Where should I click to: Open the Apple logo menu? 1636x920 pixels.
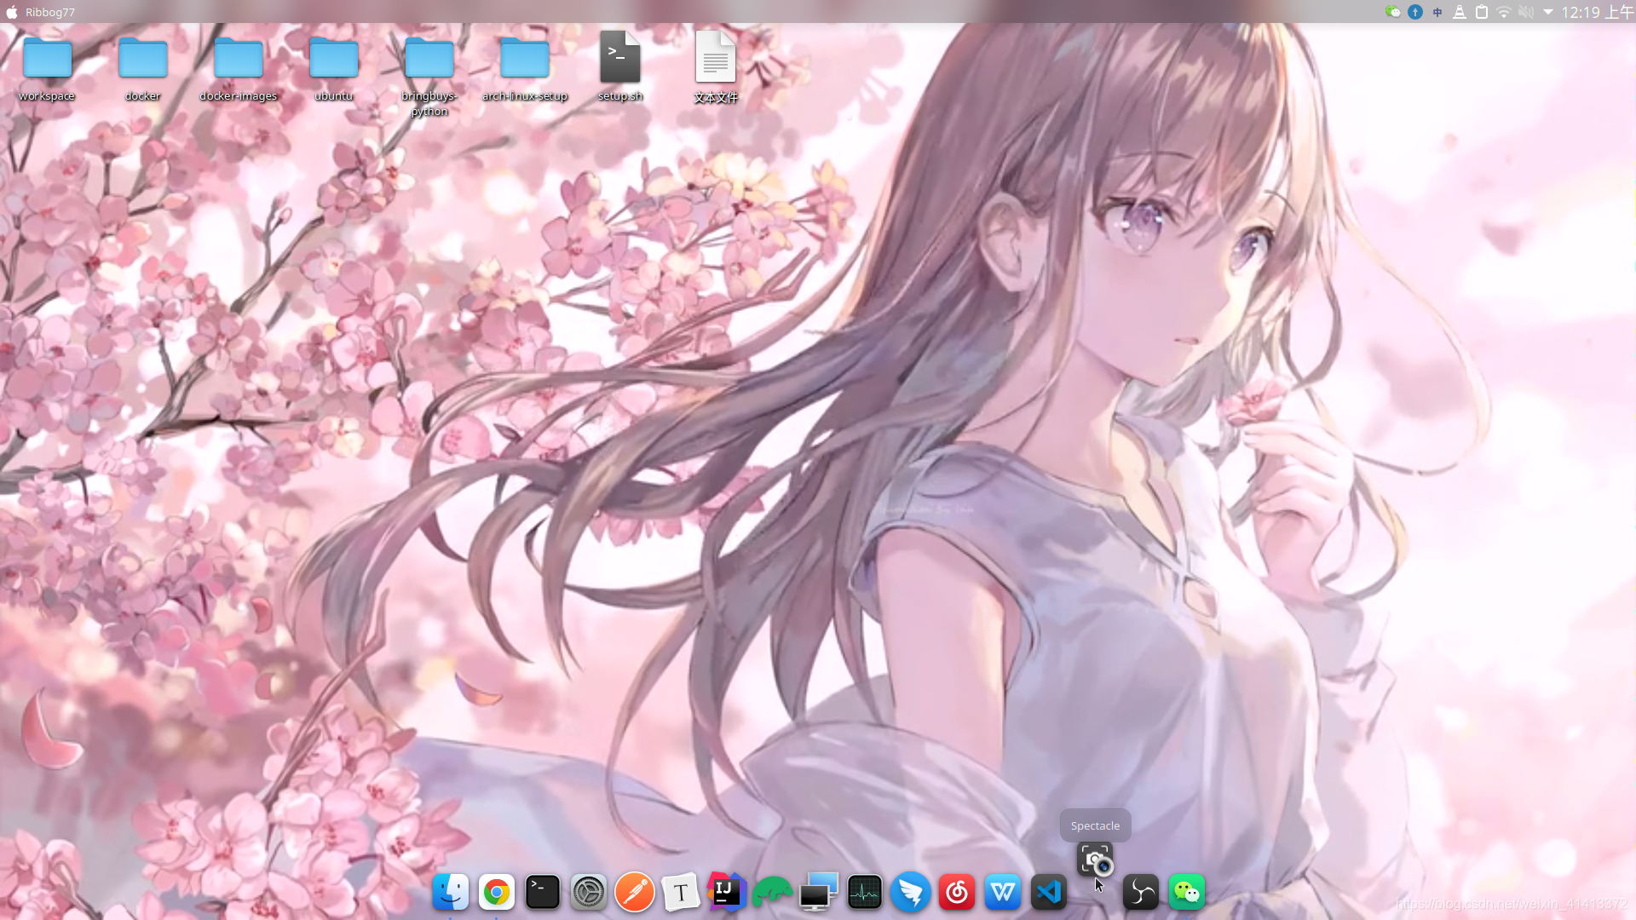[12, 12]
